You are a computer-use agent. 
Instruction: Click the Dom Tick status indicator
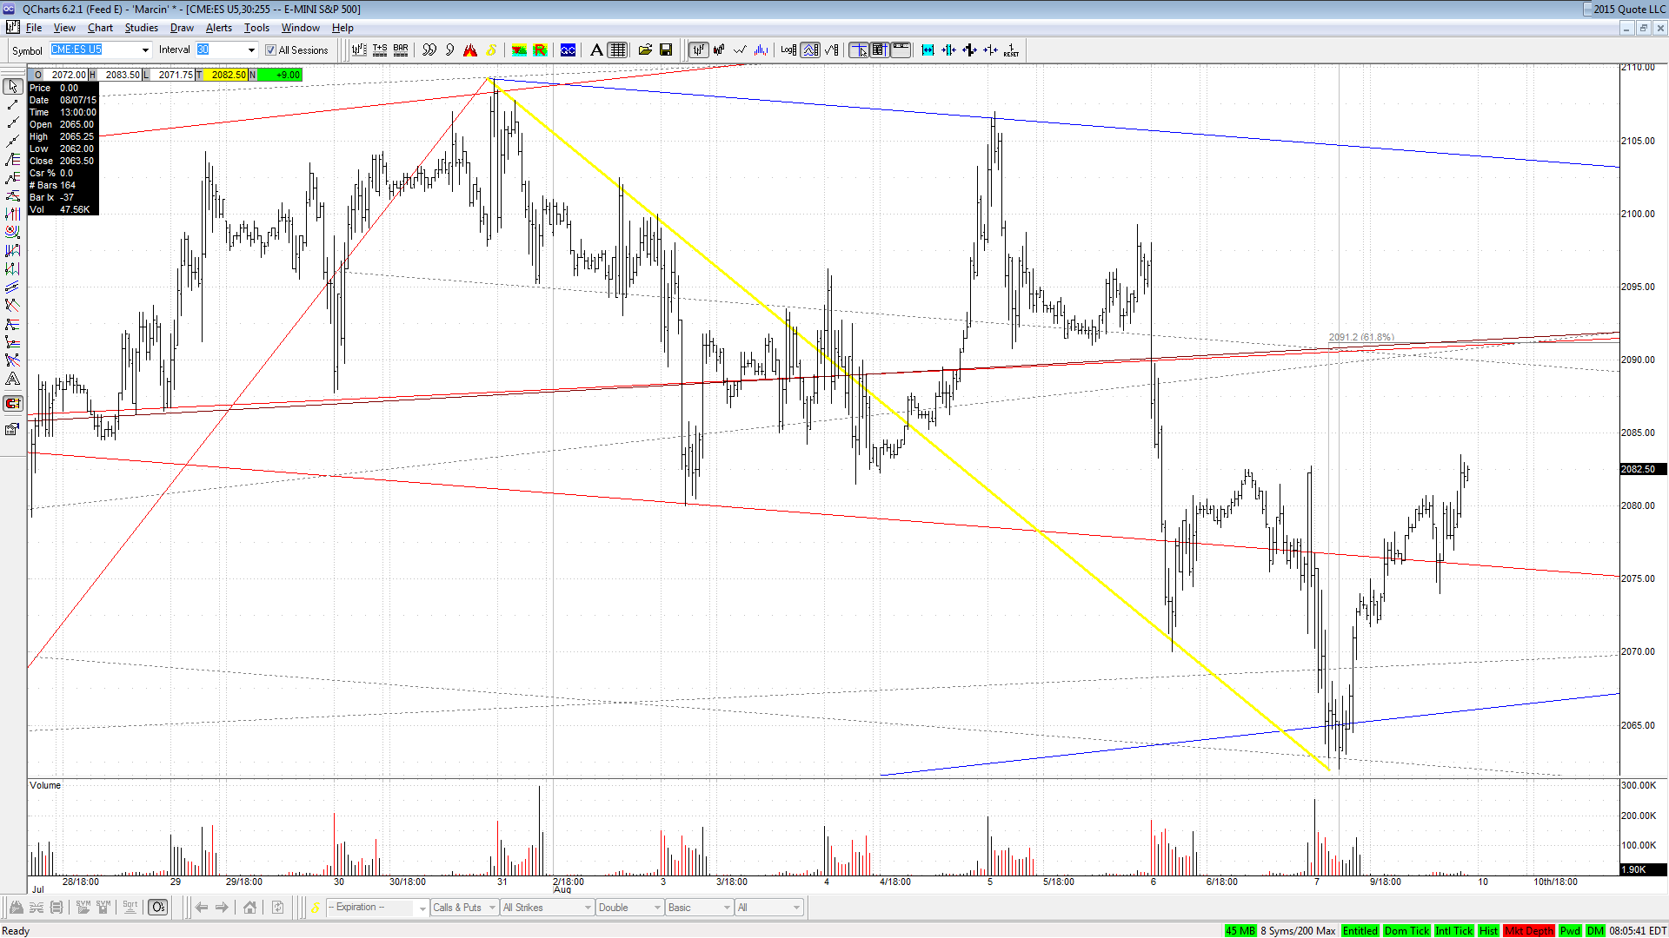point(1406,931)
